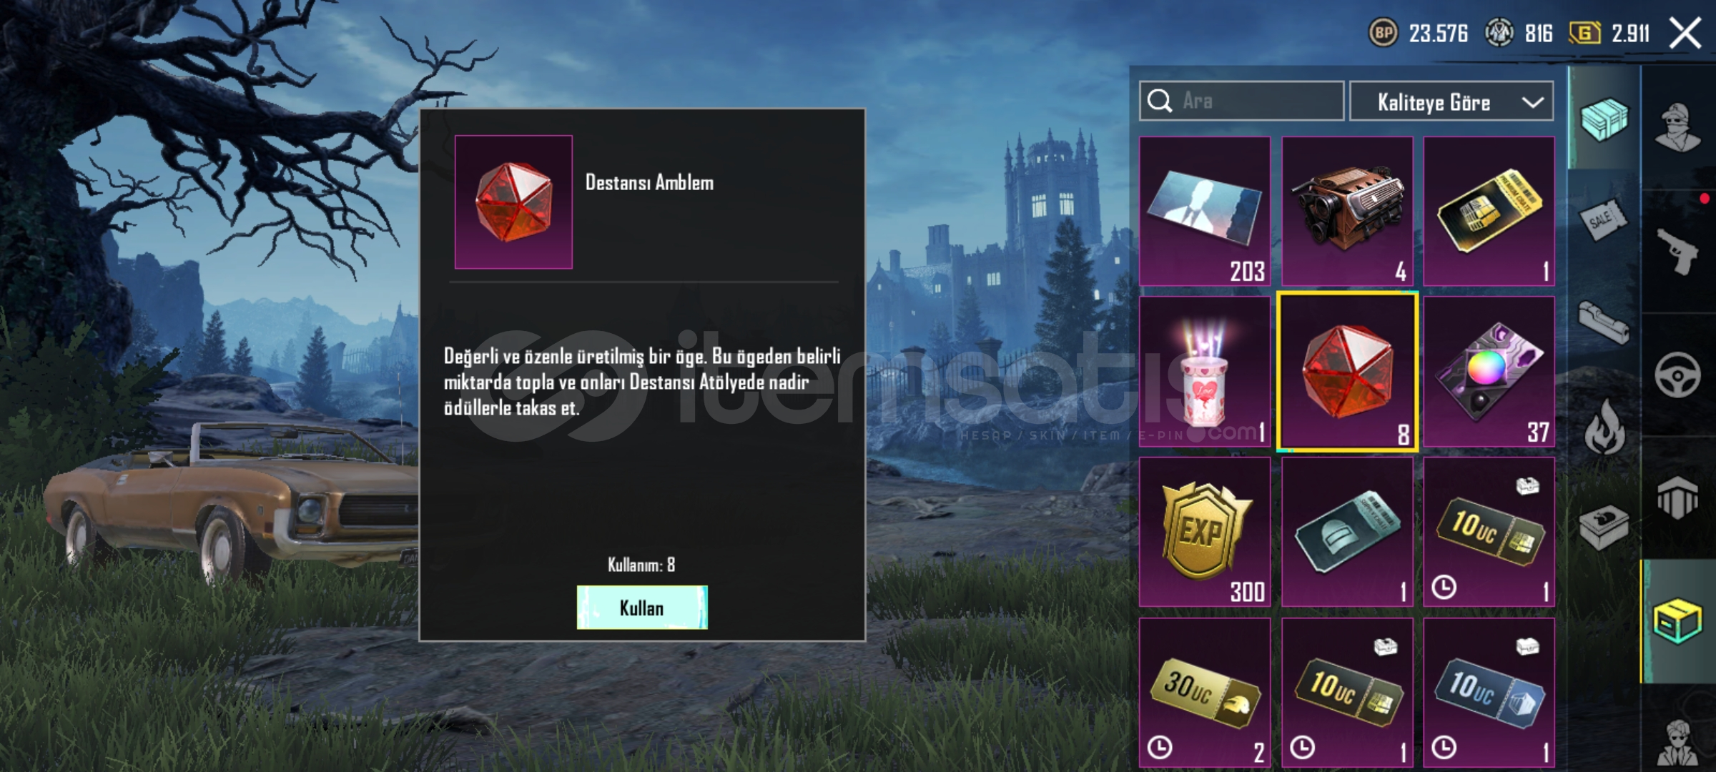The image size is (1716, 772).
Task: Open the character outfit category icon
Action: 1678,128
